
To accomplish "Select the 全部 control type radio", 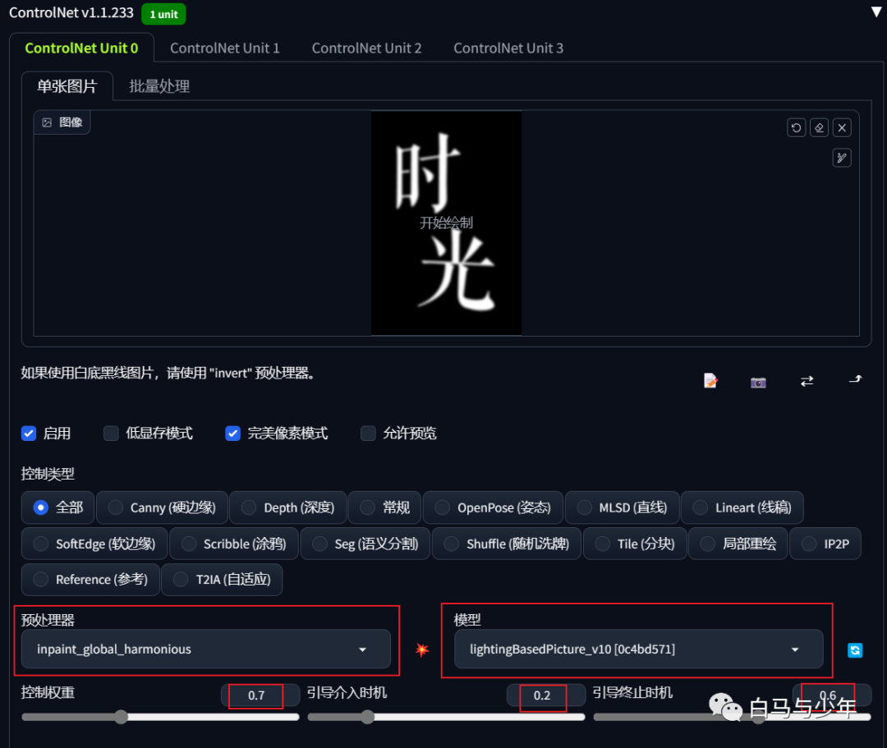I will pos(57,507).
